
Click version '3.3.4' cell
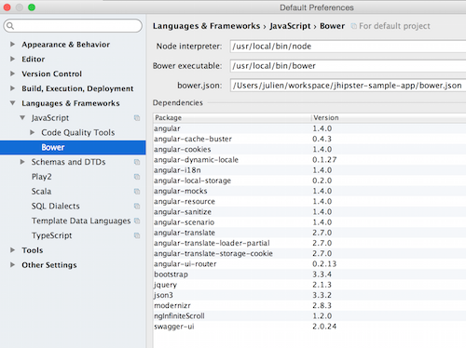click(322, 274)
